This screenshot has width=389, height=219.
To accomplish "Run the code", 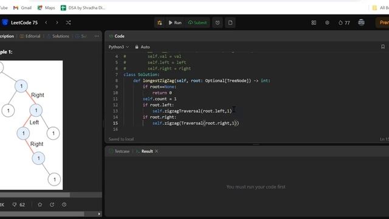I will [175, 23].
